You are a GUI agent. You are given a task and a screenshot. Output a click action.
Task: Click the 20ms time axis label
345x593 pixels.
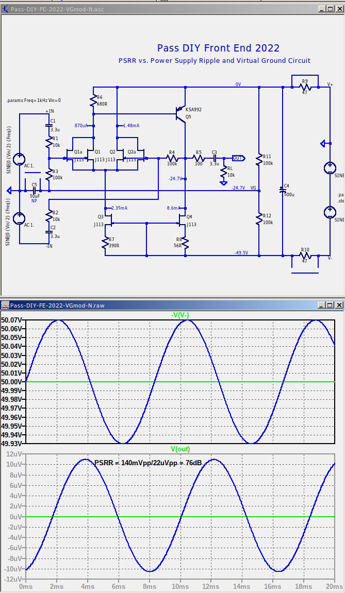tap(335, 587)
